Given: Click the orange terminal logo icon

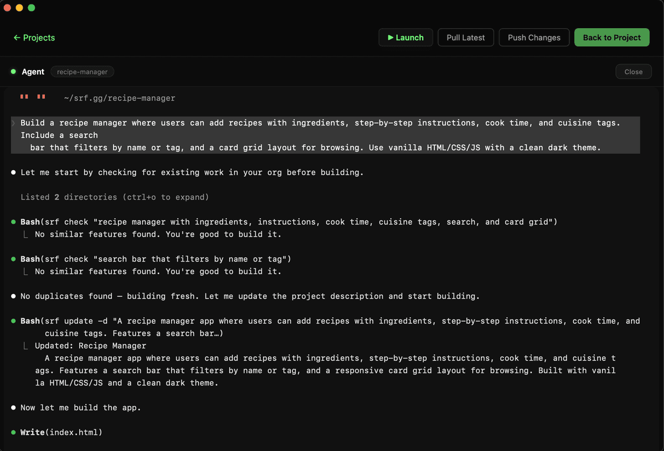Looking at the screenshot, I should pyautogui.click(x=33, y=98).
